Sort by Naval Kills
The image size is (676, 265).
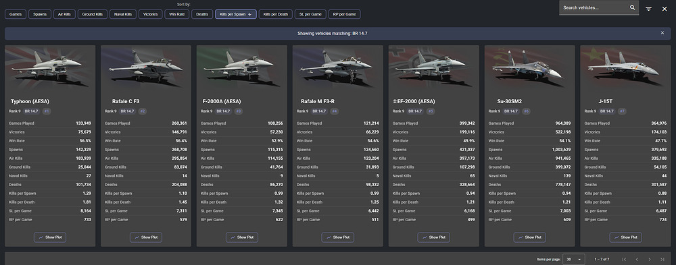click(x=123, y=14)
